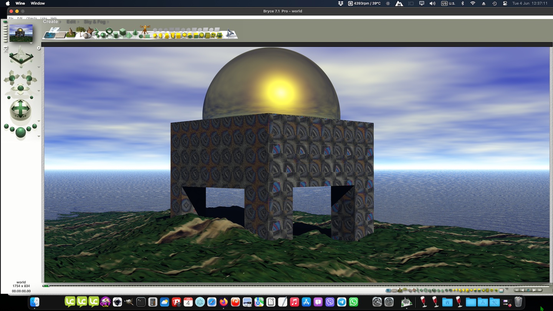Expand the selection palette options triangle
This screenshot has width=553, height=311.
[x=507, y=289]
